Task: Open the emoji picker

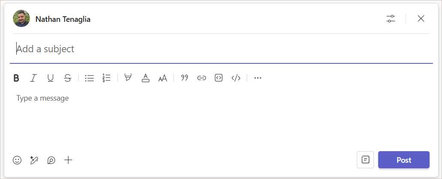Action: (x=17, y=160)
